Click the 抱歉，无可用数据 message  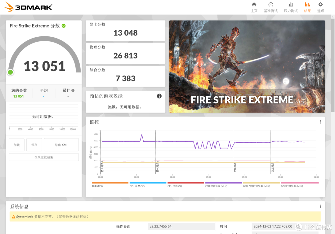click(x=125, y=107)
